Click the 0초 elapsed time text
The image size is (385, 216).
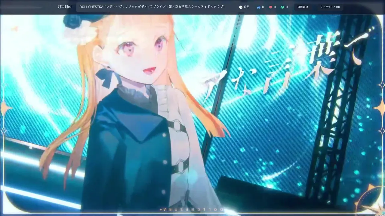click(x=247, y=7)
